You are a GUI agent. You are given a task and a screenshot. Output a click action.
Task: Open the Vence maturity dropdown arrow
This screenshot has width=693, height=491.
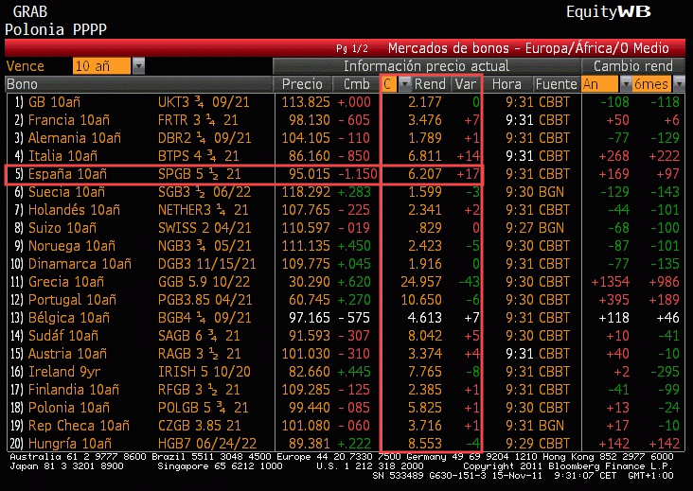point(139,66)
